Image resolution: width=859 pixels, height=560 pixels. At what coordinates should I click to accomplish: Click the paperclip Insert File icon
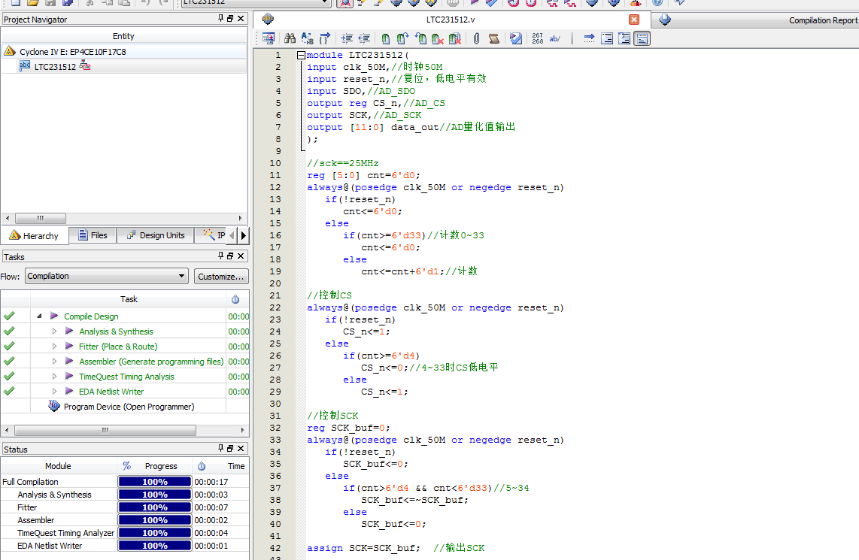[x=476, y=39]
